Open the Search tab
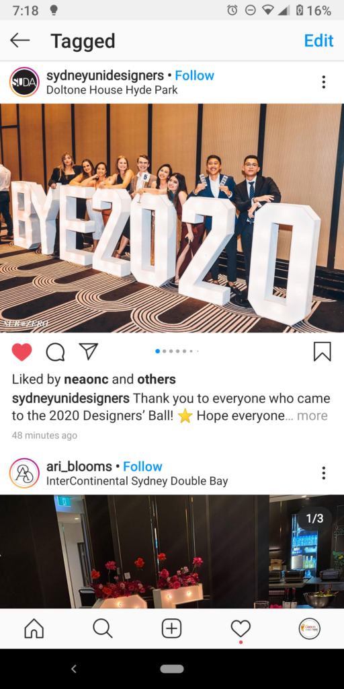344x689 pixels. click(x=103, y=629)
